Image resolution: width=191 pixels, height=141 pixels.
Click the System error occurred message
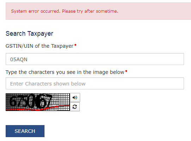pos(65,11)
